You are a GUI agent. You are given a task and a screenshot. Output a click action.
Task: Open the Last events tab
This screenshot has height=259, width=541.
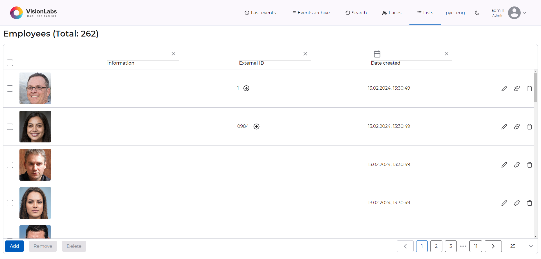(260, 13)
